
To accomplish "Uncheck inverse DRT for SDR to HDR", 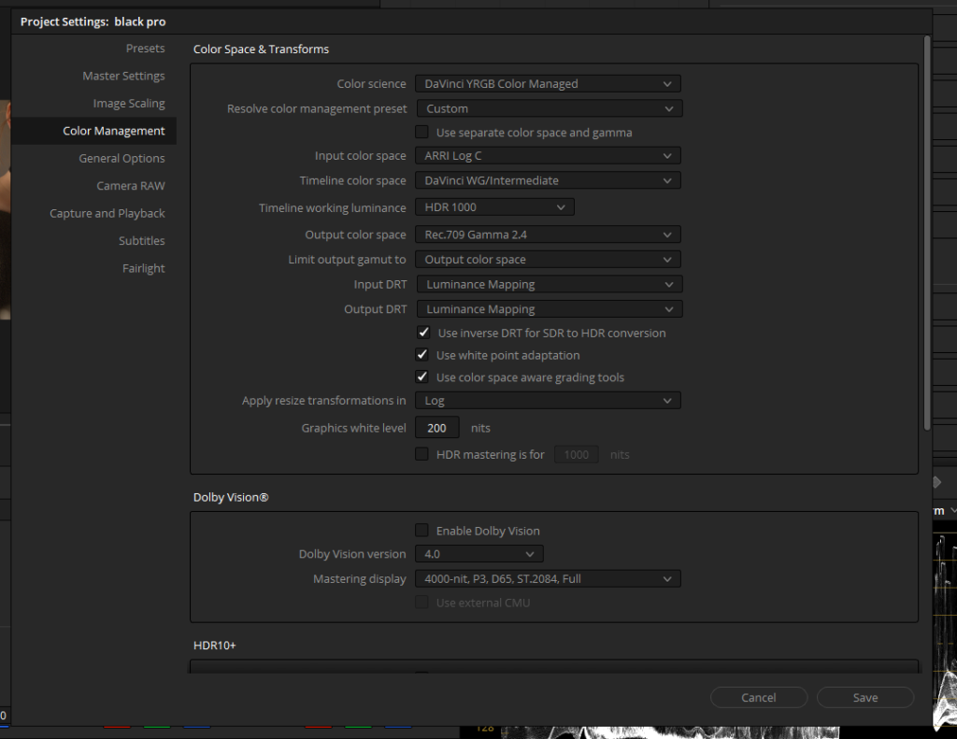I will pos(423,333).
